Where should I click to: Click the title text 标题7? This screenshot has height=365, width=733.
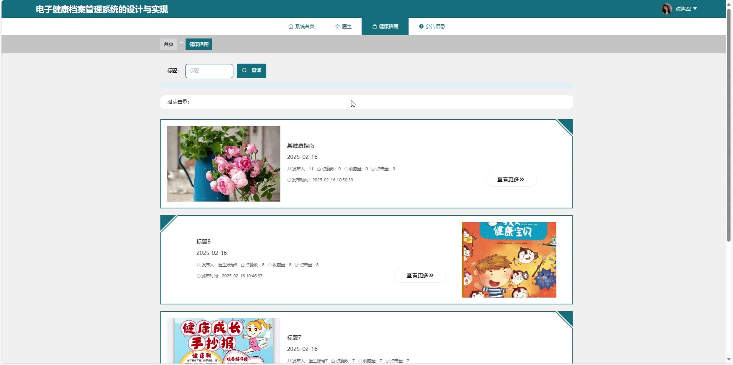[294, 338]
